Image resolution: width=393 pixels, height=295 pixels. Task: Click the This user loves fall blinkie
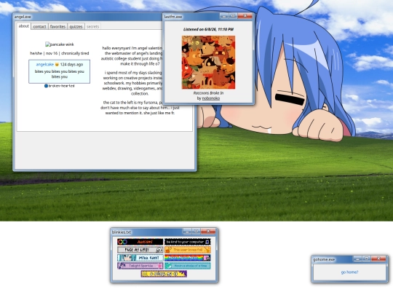click(x=188, y=250)
